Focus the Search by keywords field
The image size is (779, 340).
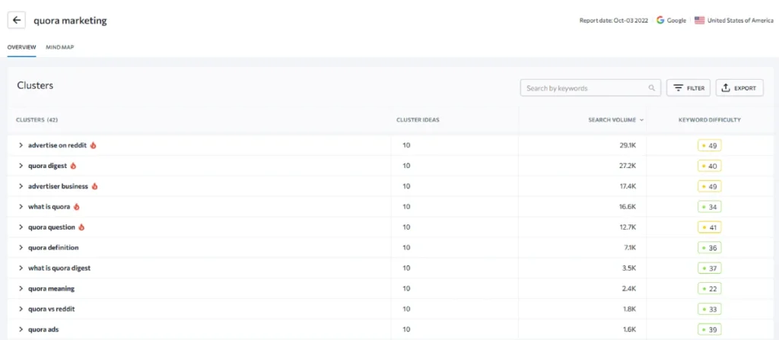590,88
